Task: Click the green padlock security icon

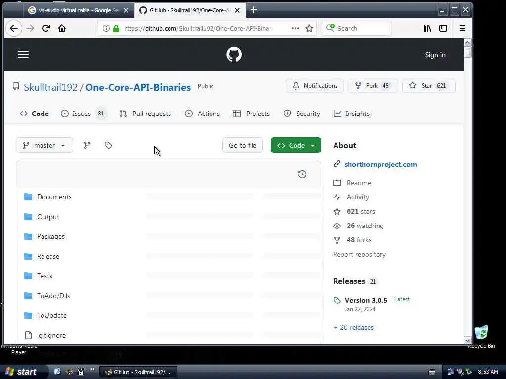Action: click(116, 28)
